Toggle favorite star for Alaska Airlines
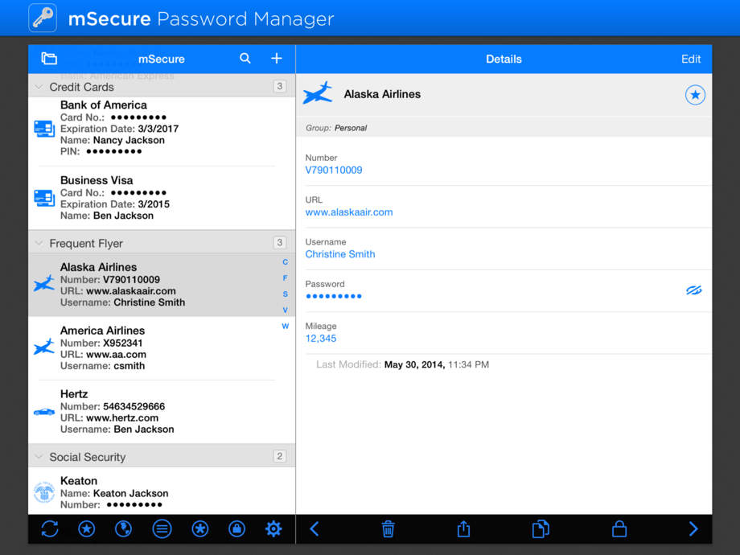740x555 pixels. (x=695, y=95)
